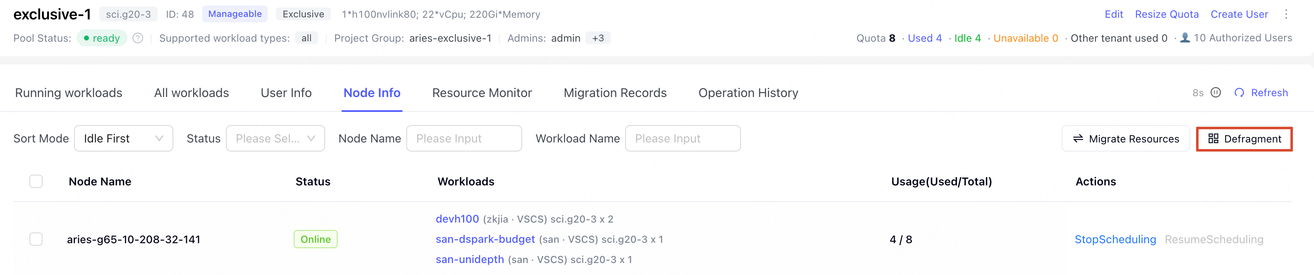Click the Manageable tag
The image size is (1314, 275).
235,14
